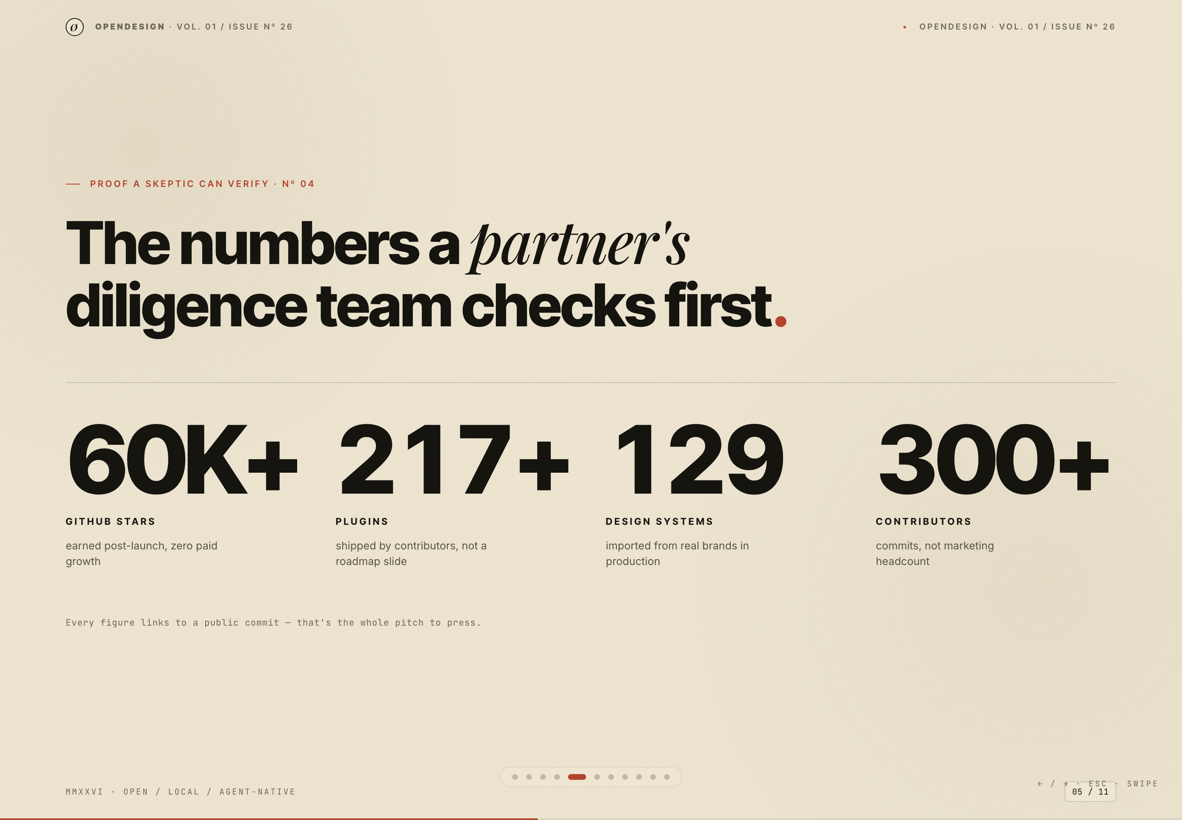Viewport: 1182px width, 820px height.
Task: Jump to slide 3 via third pagination dot
Action: point(543,777)
